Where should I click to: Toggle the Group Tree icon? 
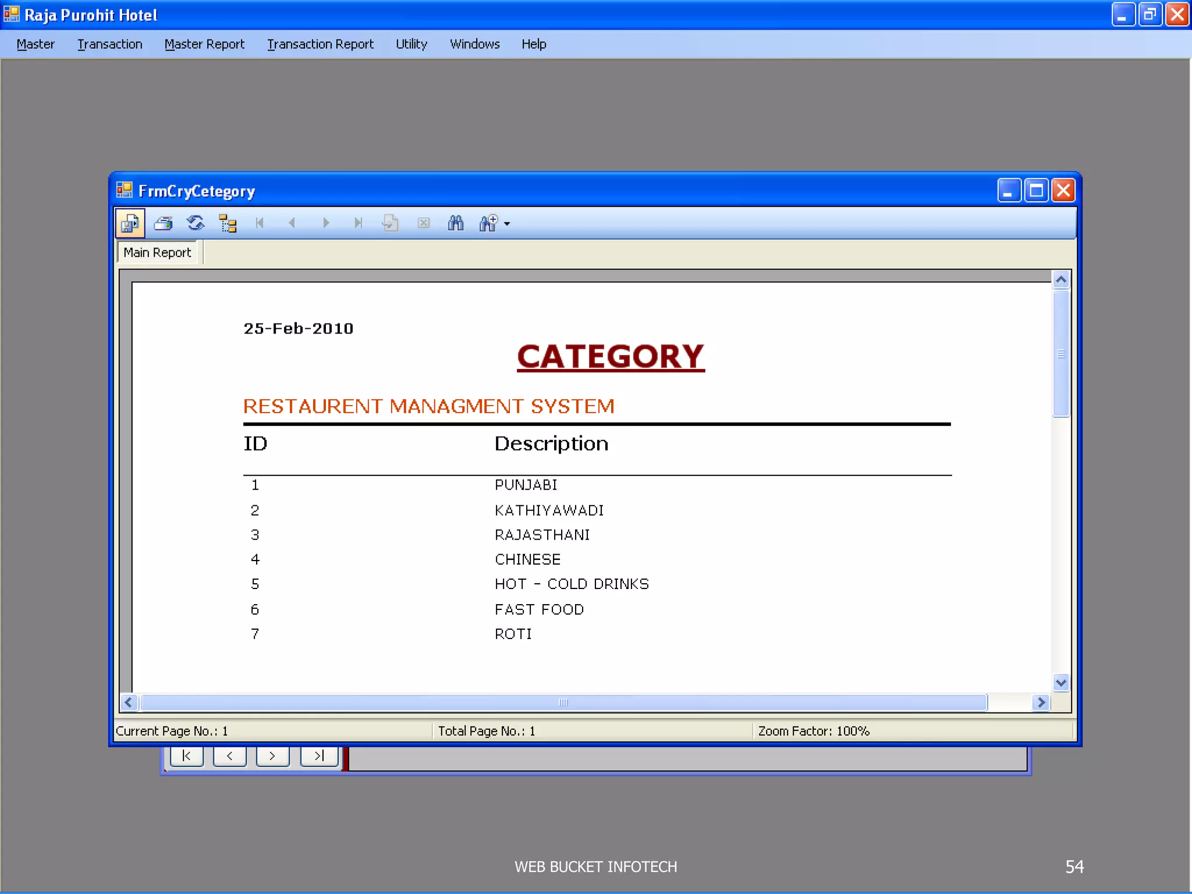tap(228, 223)
